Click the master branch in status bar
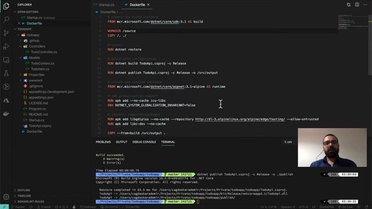The width and height of the screenshot is (372, 209). pyautogui.click(x=18, y=207)
